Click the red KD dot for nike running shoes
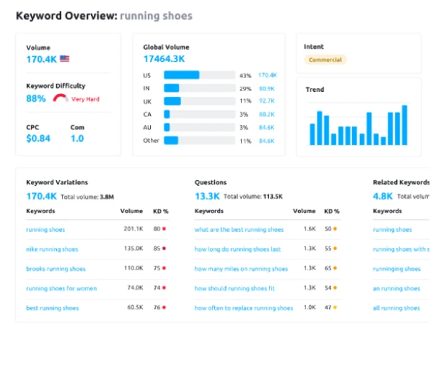Image resolution: width=433 pixels, height=383 pixels. point(164,249)
